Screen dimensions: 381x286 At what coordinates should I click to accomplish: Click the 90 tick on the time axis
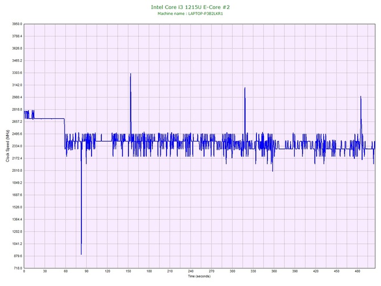pos(86,272)
